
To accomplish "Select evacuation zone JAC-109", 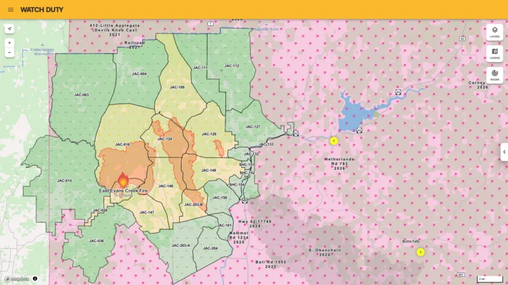I will 177,87.
